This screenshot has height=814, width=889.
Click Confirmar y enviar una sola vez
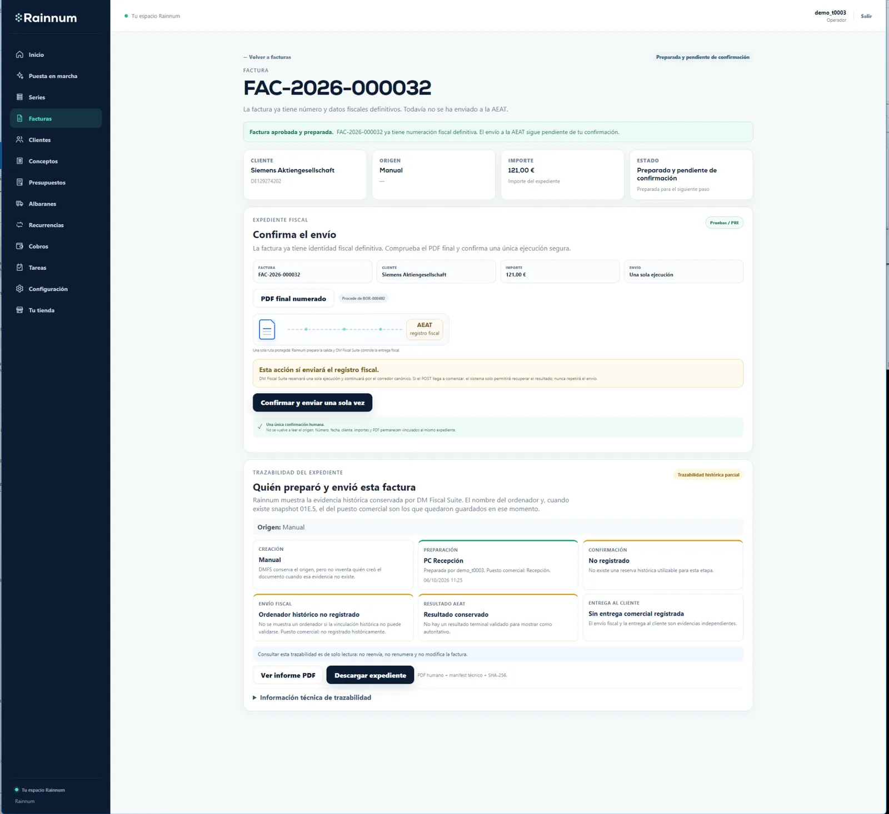coord(312,403)
